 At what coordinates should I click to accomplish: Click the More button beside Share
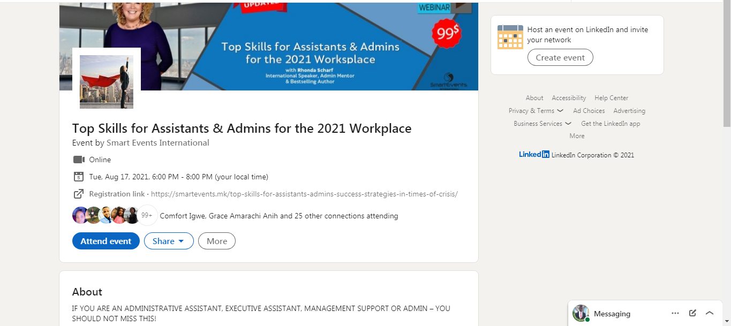(x=217, y=241)
